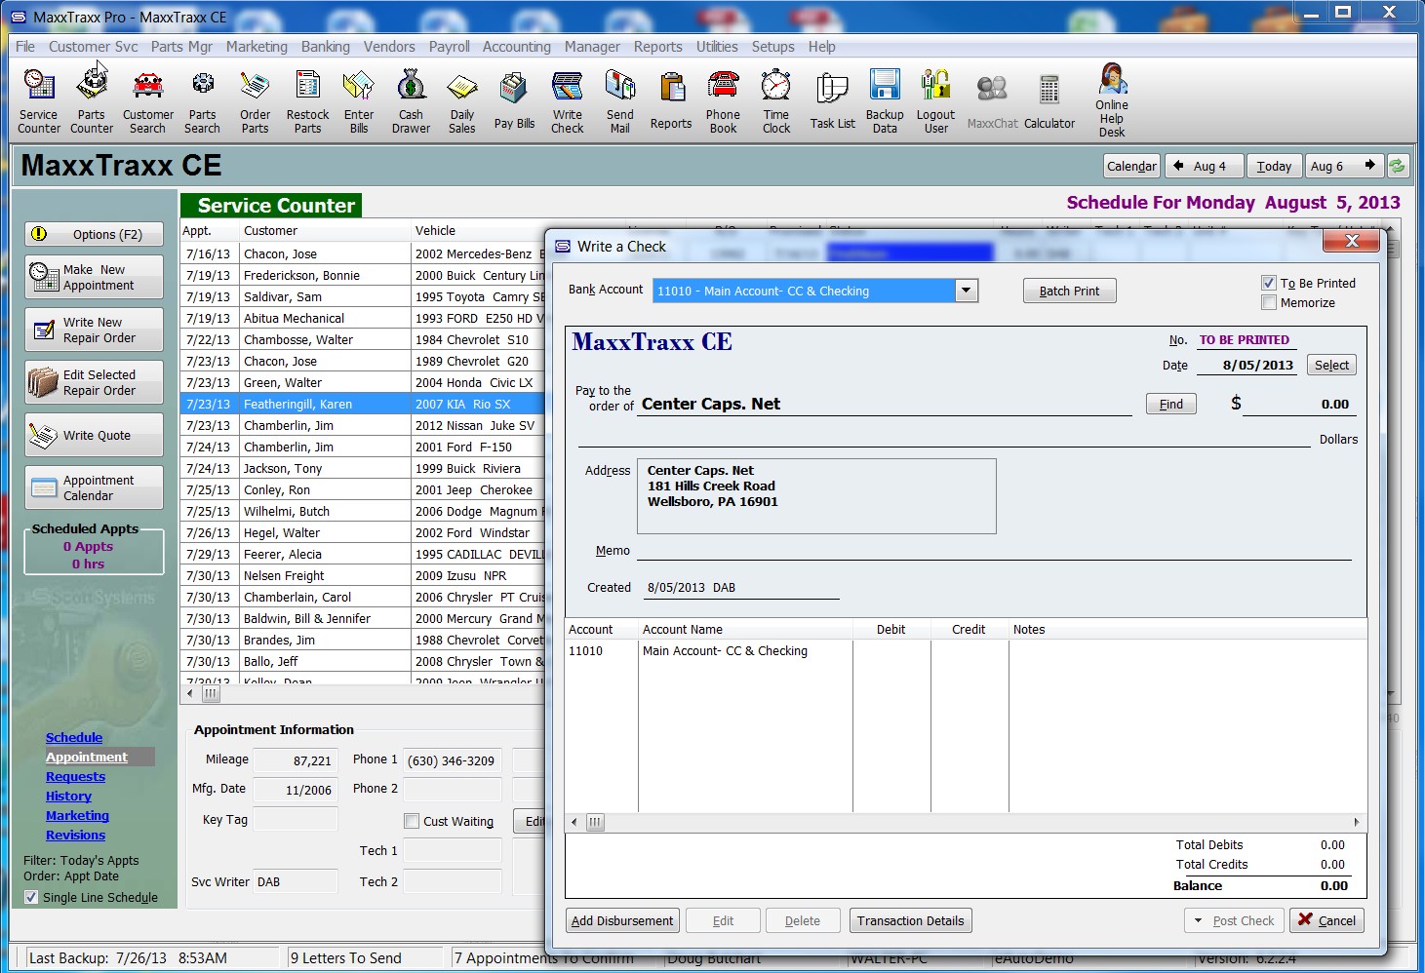Image resolution: width=1425 pixels, height=973 pixels.
Task: Open Online Help Desk
Action: pos(1112,100)
